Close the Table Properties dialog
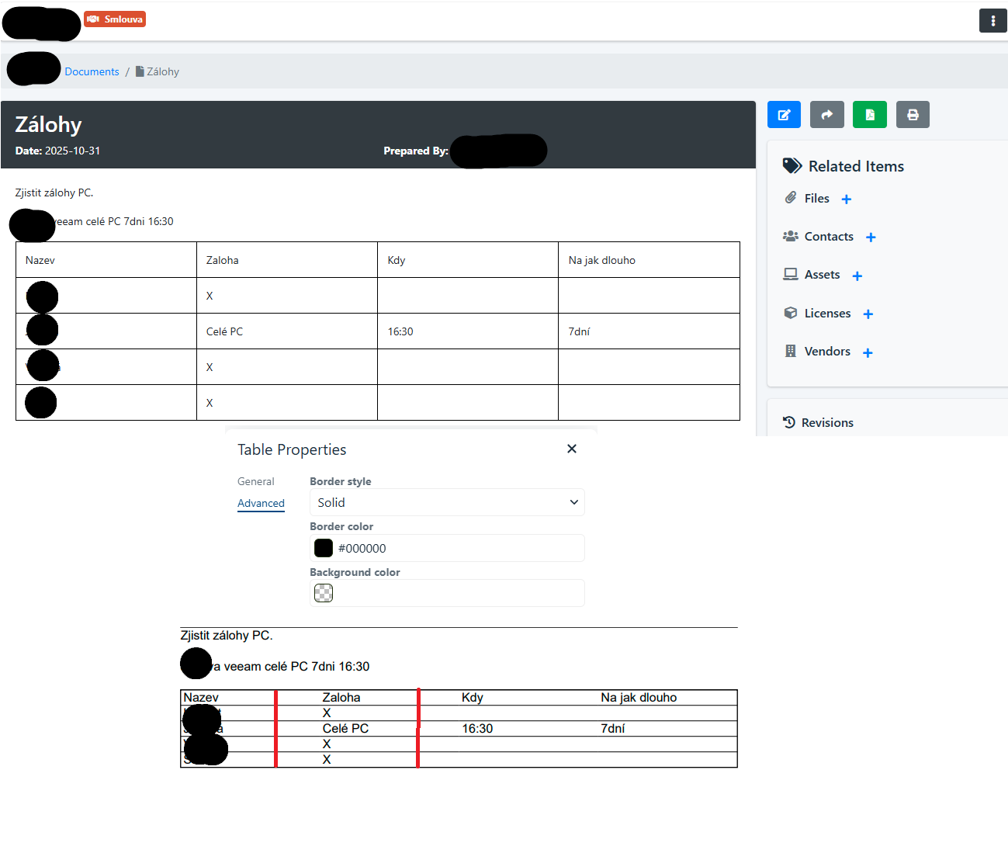Screen dimensions: 1008x860 tap(572, 449)
